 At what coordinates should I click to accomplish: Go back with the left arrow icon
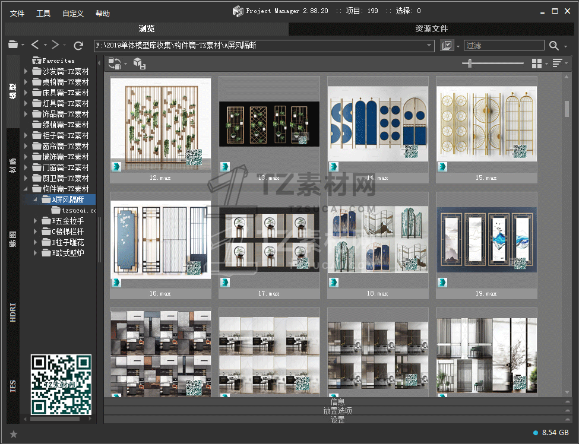(35, 45)
